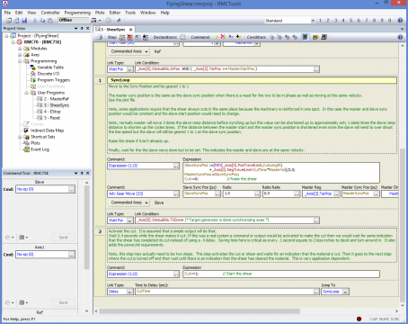
Task: Click the Ratio Rate input field
Action: 281,193
